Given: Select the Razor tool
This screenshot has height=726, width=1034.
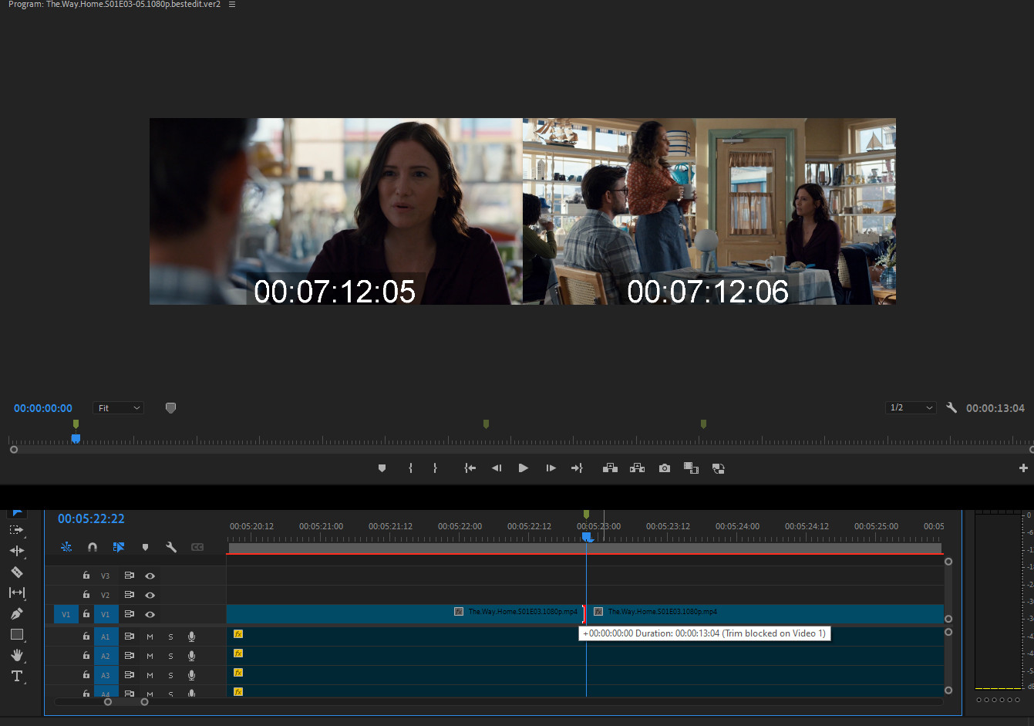Looking at the screenshot, I should (x=16, y=572).
